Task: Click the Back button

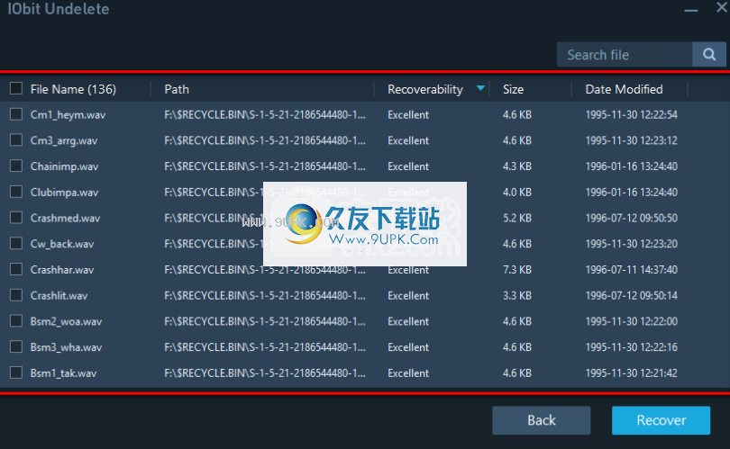Action: click(542, 420)
